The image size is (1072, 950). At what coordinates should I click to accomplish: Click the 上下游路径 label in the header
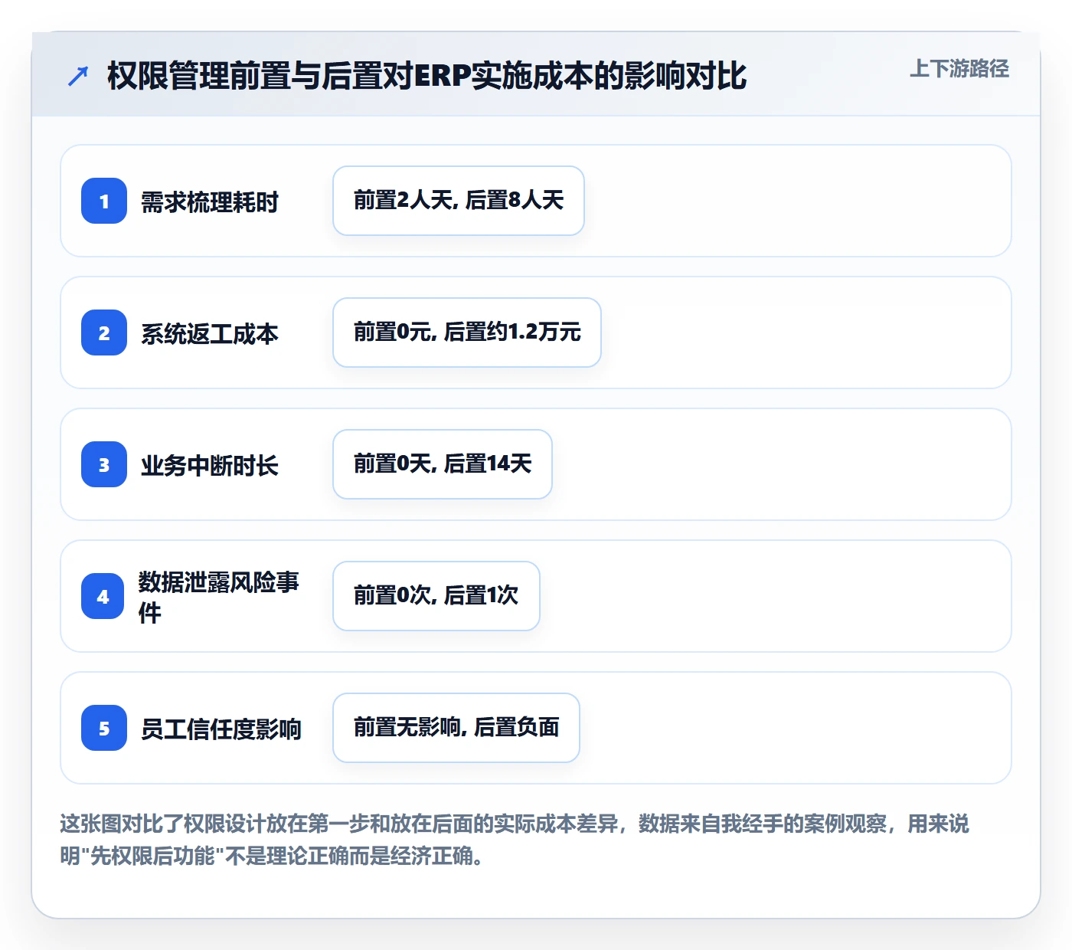tap(959, 69)
